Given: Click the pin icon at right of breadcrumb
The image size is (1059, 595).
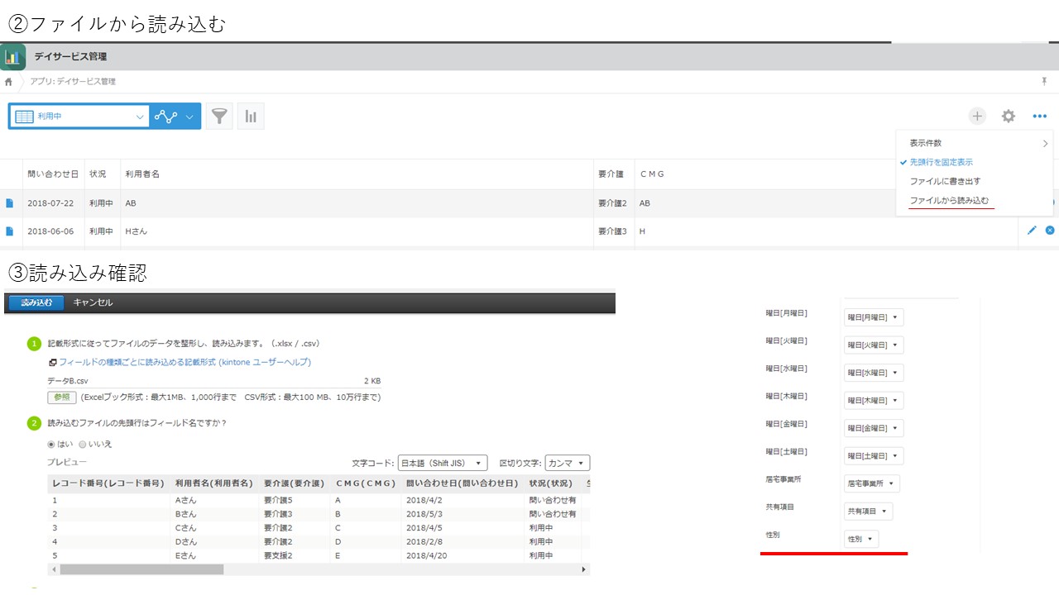Looking at the screenshot, I should (1044, 81).
